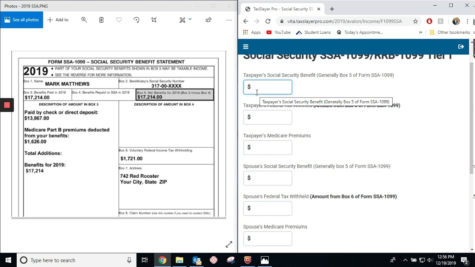
Task: Click Spouse's Federal Tax Withheld field
Action: click(268, 208)
